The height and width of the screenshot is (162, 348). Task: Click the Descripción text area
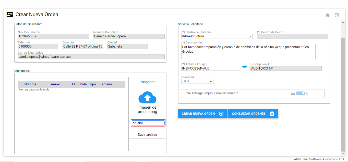pos(248,52)
